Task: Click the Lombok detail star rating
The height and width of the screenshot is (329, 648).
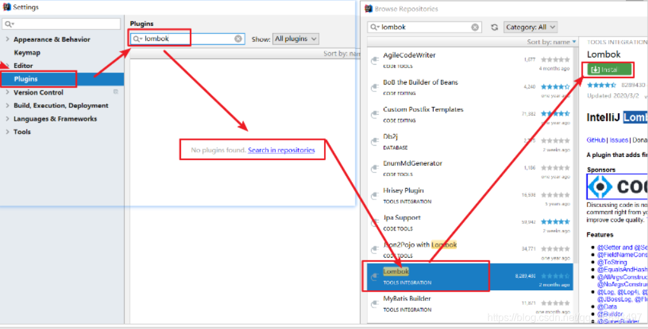Action: pos(602,84)
